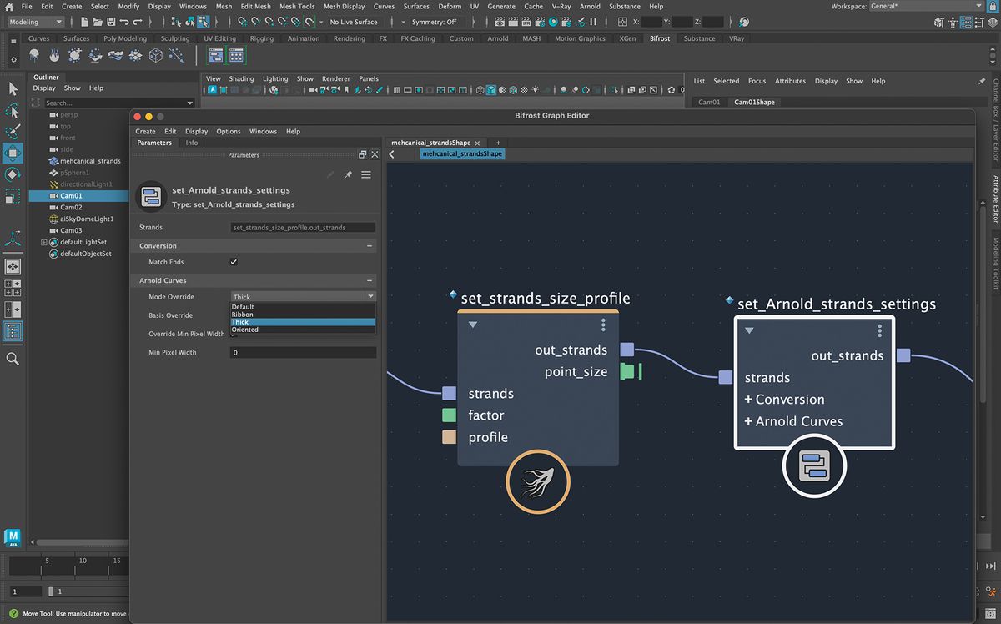Switch to the Rigging shelf tab
The height and width of the screenshot is (624, 1001).
pyautogui.click(x=261, y=38)
